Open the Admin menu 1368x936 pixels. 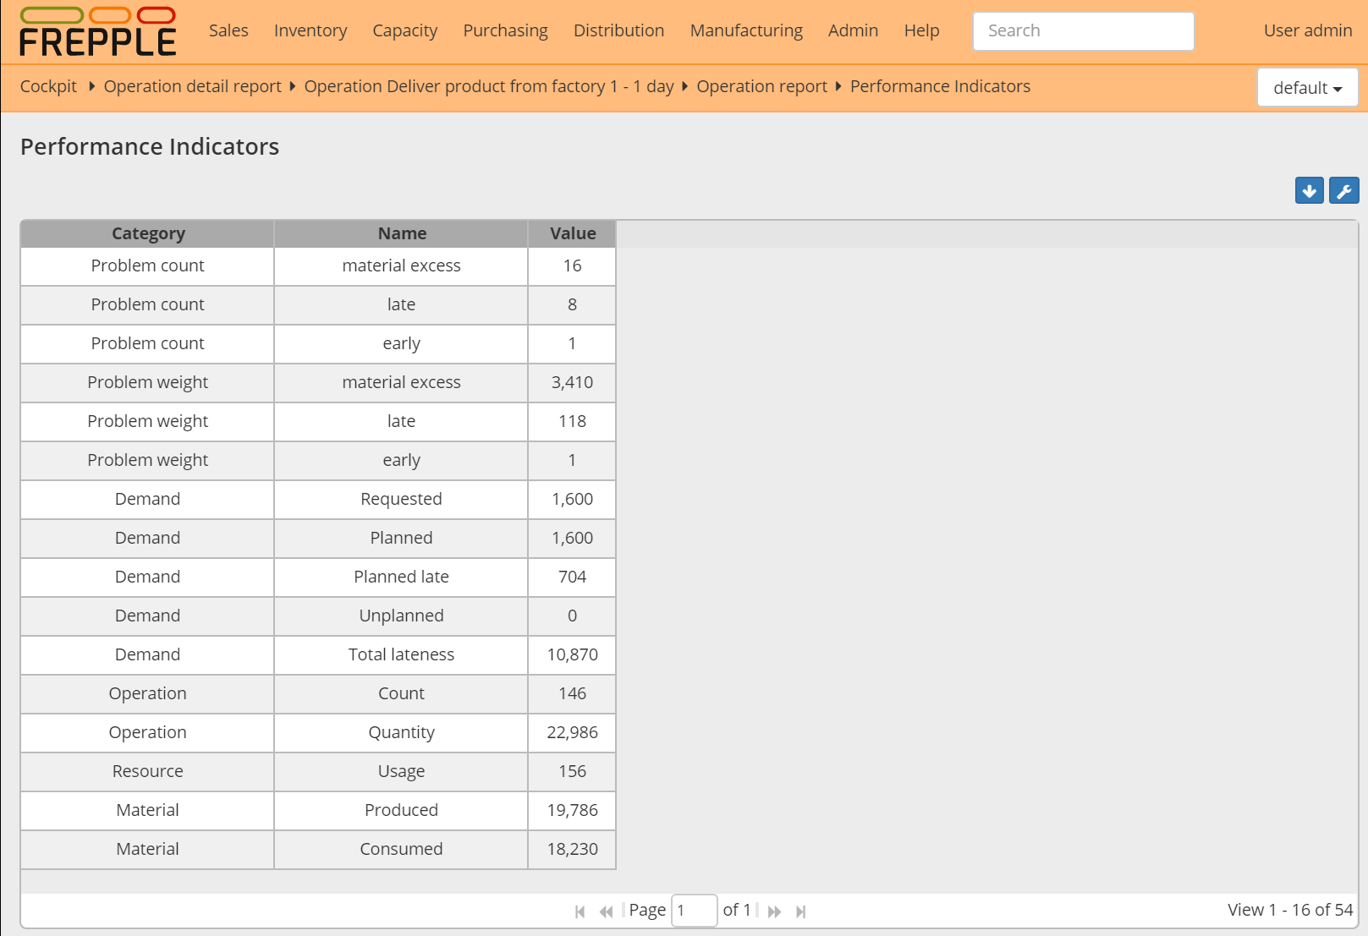853,30
